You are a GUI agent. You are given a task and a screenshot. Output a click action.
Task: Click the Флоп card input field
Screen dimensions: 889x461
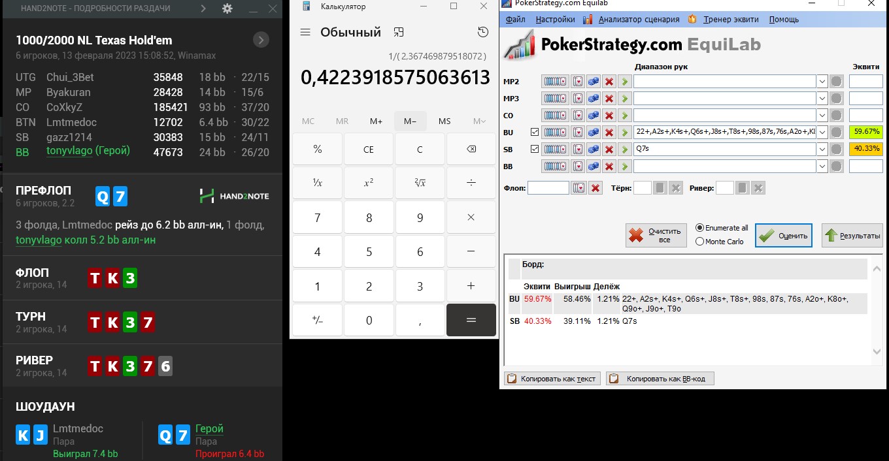[x=548, y=188]
